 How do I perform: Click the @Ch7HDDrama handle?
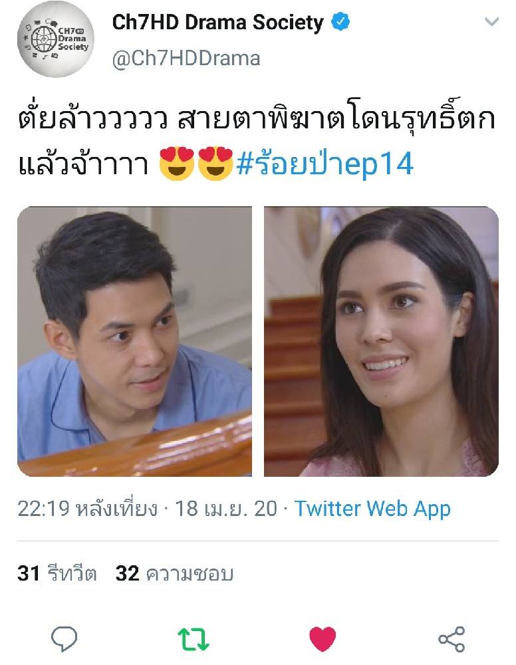[x=186, y=58]
